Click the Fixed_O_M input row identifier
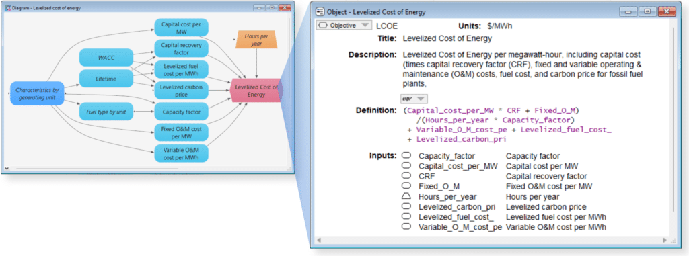Viewport: 689px width, 256px height. tap(439, 186)
